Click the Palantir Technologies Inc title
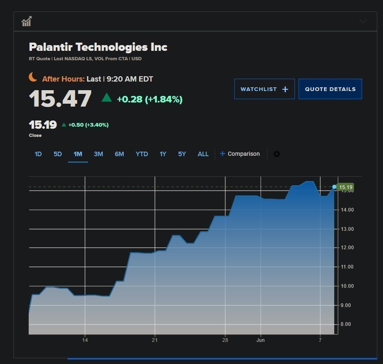 point(98,47)
